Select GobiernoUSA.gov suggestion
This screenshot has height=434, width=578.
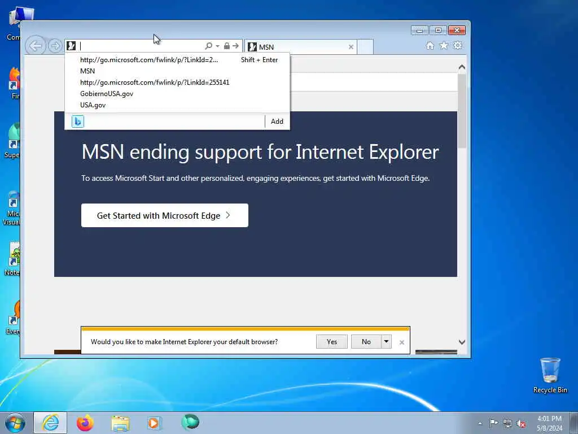[177, 94]
